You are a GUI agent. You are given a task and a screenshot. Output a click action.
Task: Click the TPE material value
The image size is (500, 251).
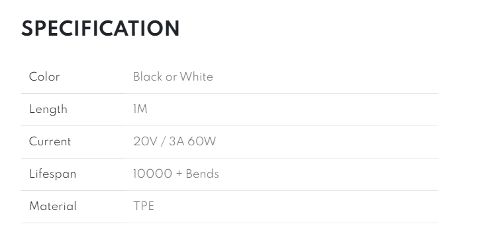coord(144,207)
